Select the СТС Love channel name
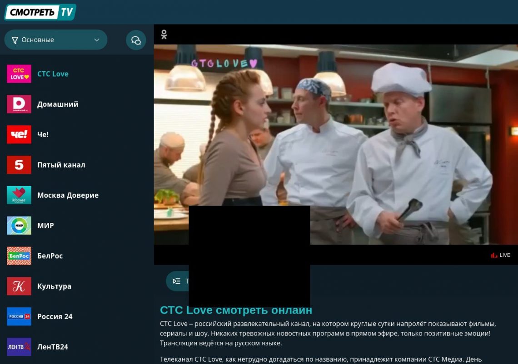Screen dimensions: 518x364 (53, 74)
